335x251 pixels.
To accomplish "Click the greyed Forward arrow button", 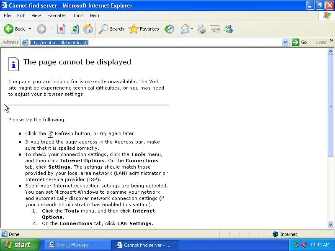I will tap(41, 29).
